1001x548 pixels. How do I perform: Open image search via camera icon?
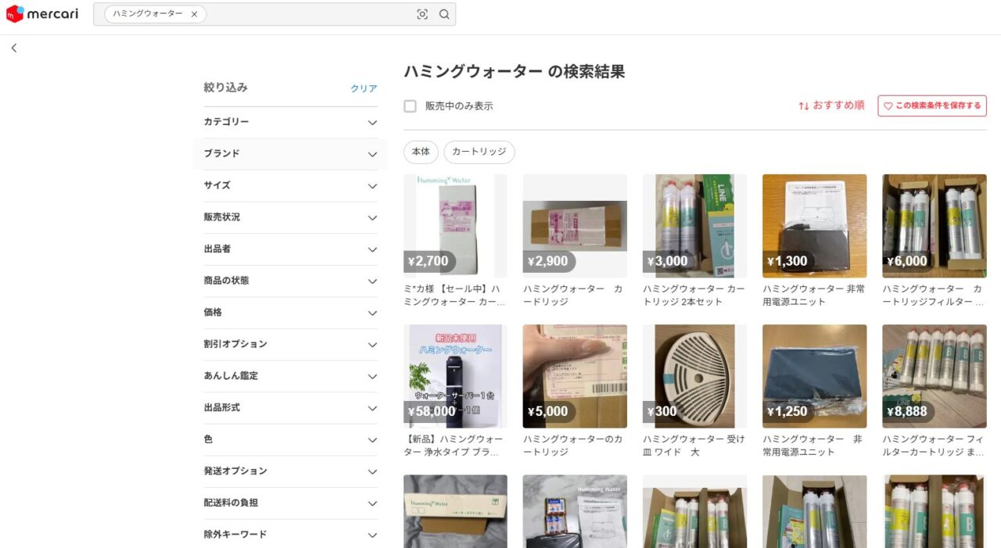pyautogui.click(x=422, y=14)
